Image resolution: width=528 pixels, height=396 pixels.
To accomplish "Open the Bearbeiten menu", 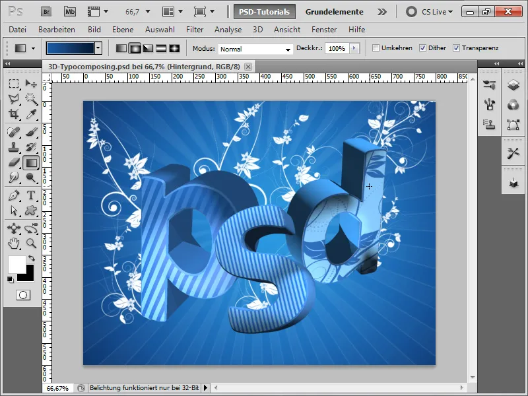I will point(57,30).
